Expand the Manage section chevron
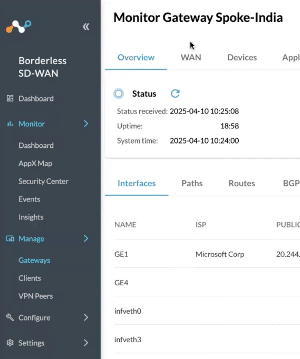 click(x=86, y=239)
